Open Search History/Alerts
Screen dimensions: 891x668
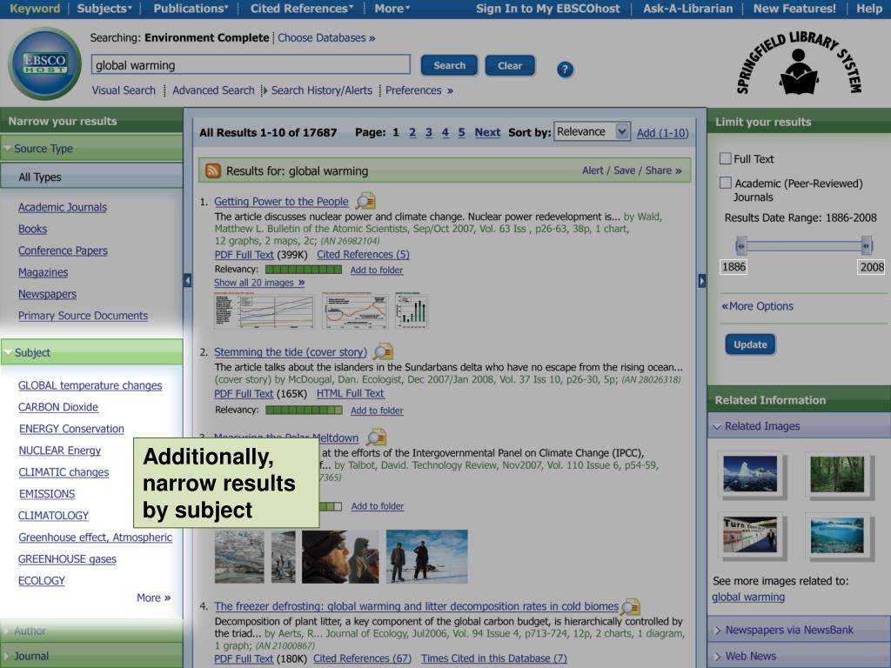click(322, 90)
